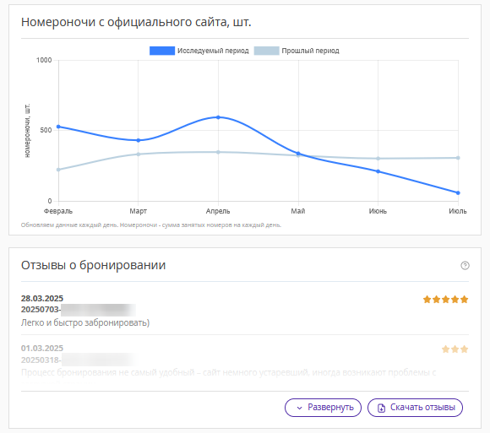Select the February point on past period line

pos(58,170)
